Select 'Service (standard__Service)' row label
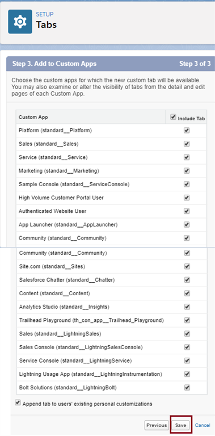 coord(53,157)
